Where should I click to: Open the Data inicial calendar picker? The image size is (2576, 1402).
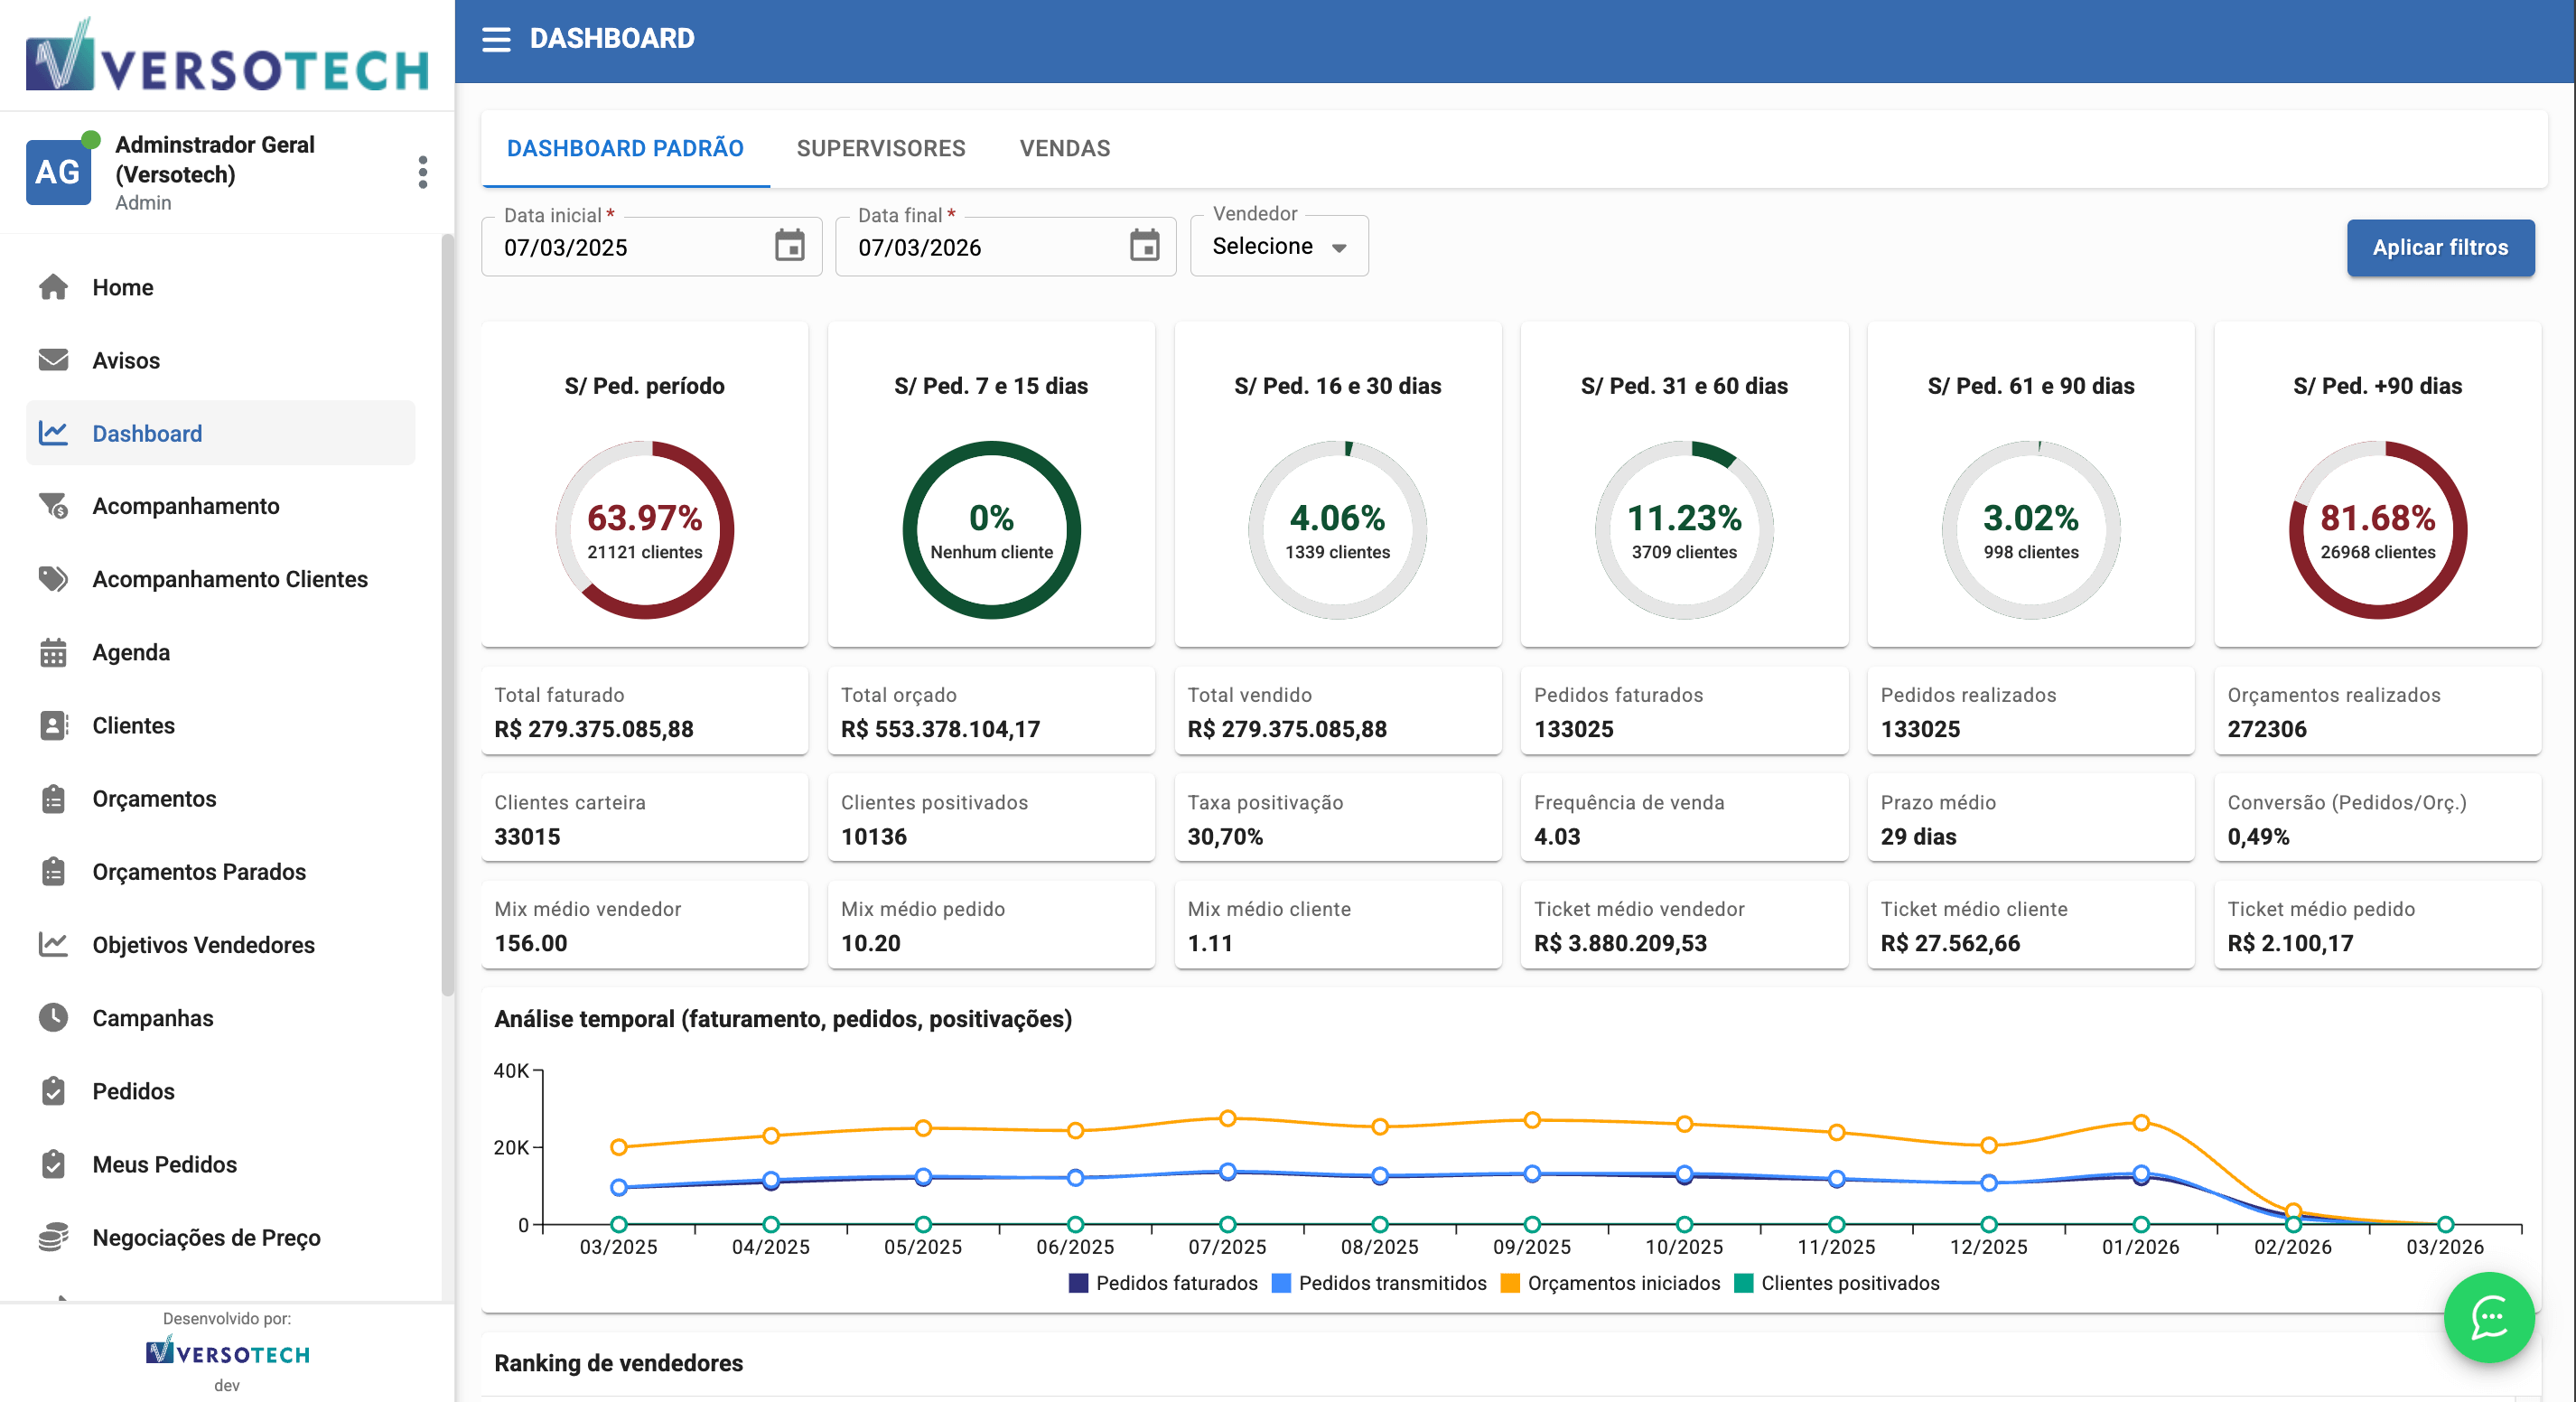(x=789, y=246)
